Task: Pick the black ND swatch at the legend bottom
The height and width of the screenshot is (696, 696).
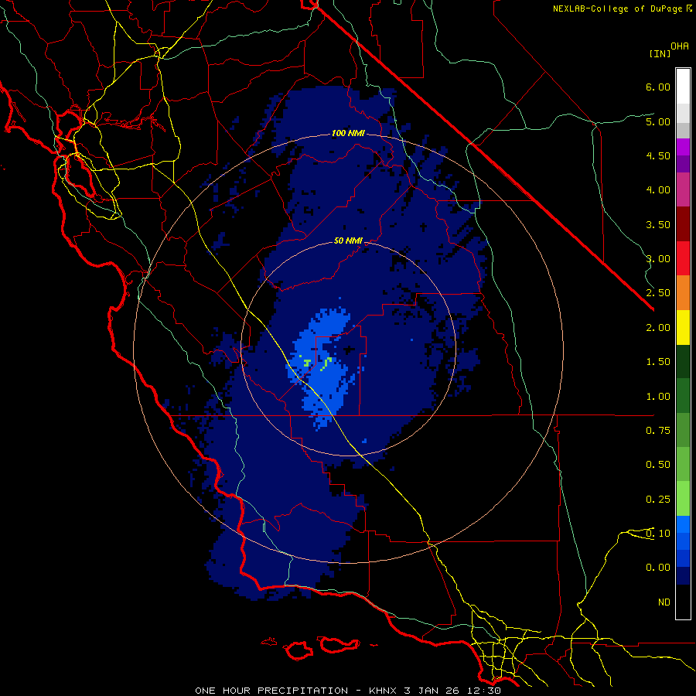Action: point(683,602)
